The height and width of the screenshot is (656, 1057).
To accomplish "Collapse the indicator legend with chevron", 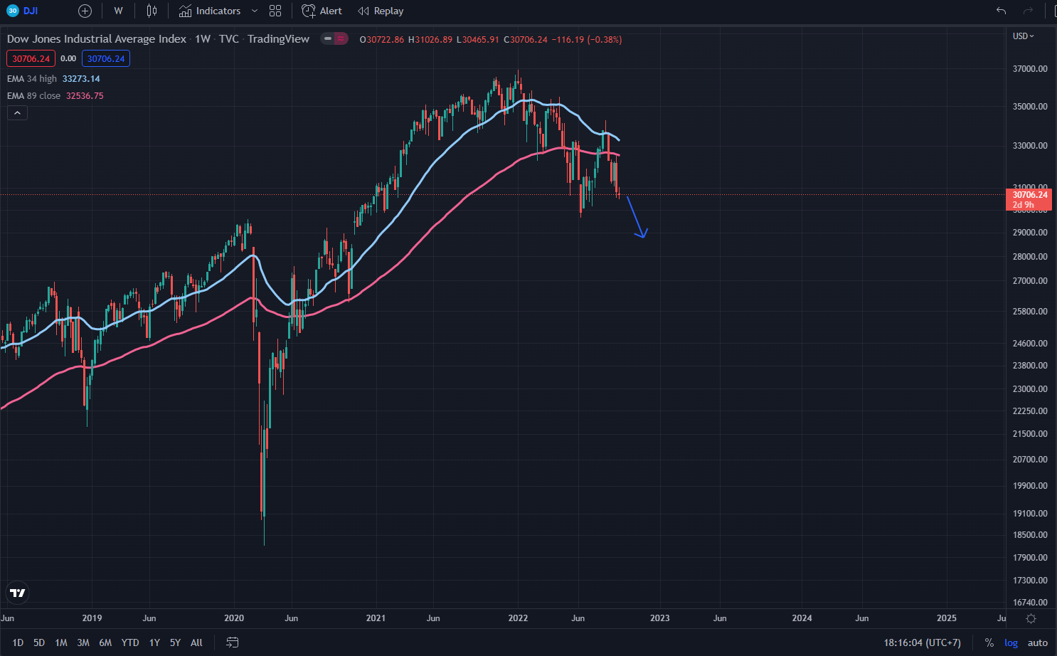I will [17, 113].
